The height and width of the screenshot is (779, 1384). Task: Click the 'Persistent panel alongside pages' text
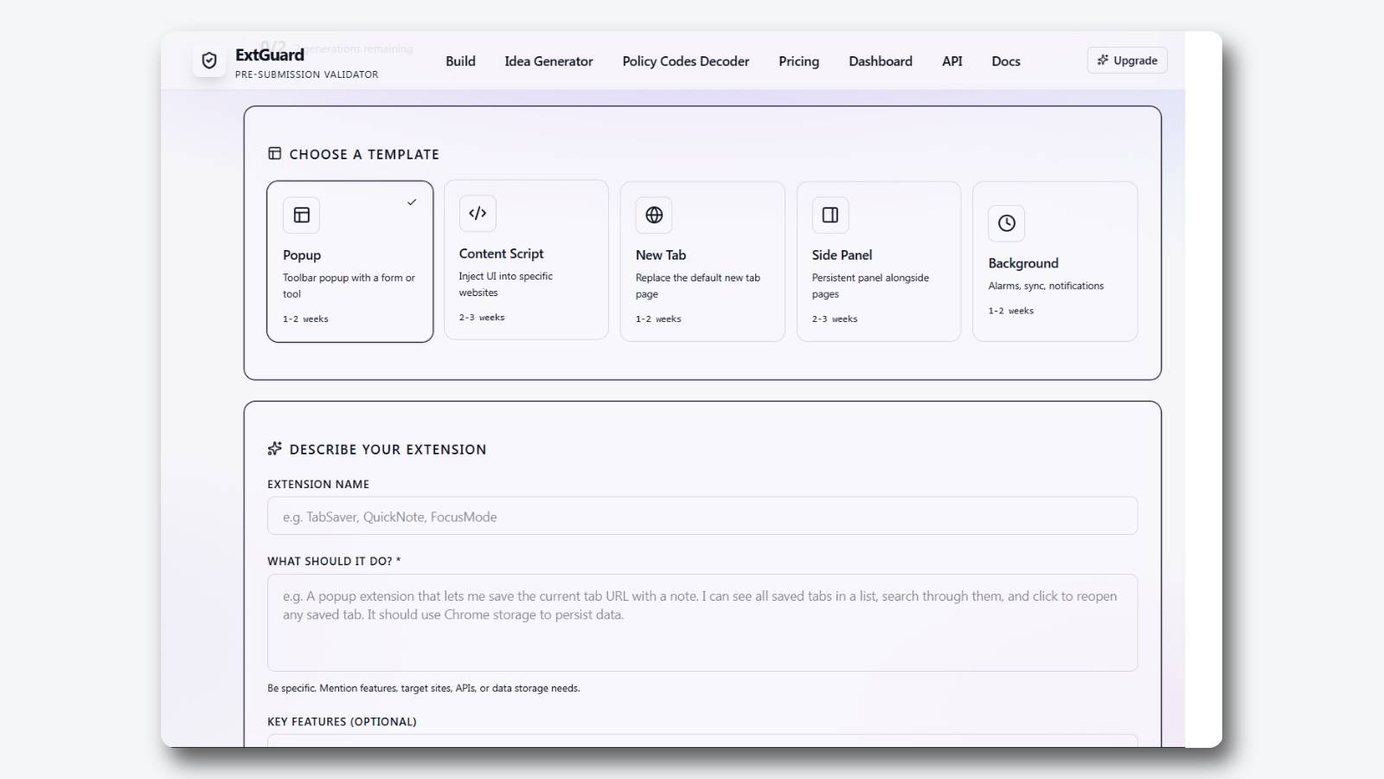tap(870, 286)
